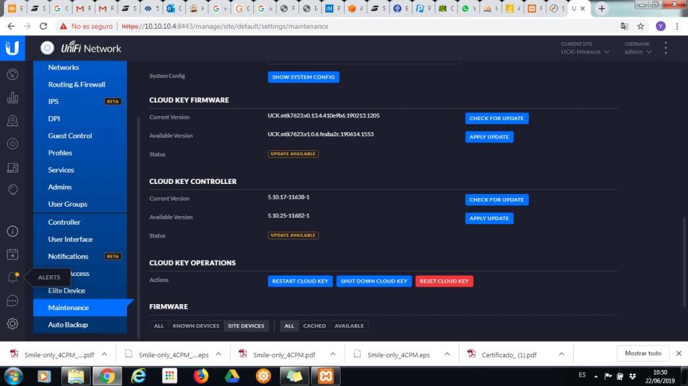Apply update for Cloud Key Firmware

[x=489, y=137]
